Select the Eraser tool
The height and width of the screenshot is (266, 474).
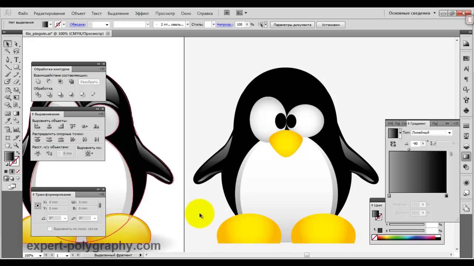(x=16, y=82)
